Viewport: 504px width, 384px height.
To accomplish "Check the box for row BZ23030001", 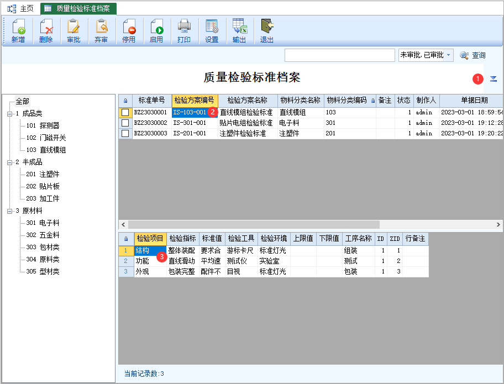I will pos(125,113).
